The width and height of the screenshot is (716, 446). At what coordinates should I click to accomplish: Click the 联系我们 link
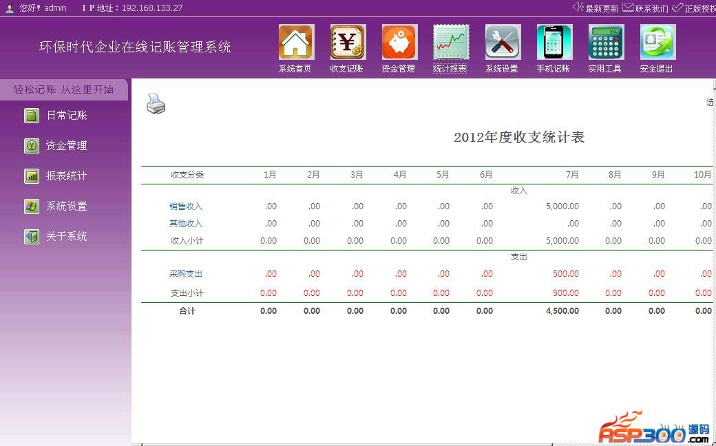click(651, 8)
